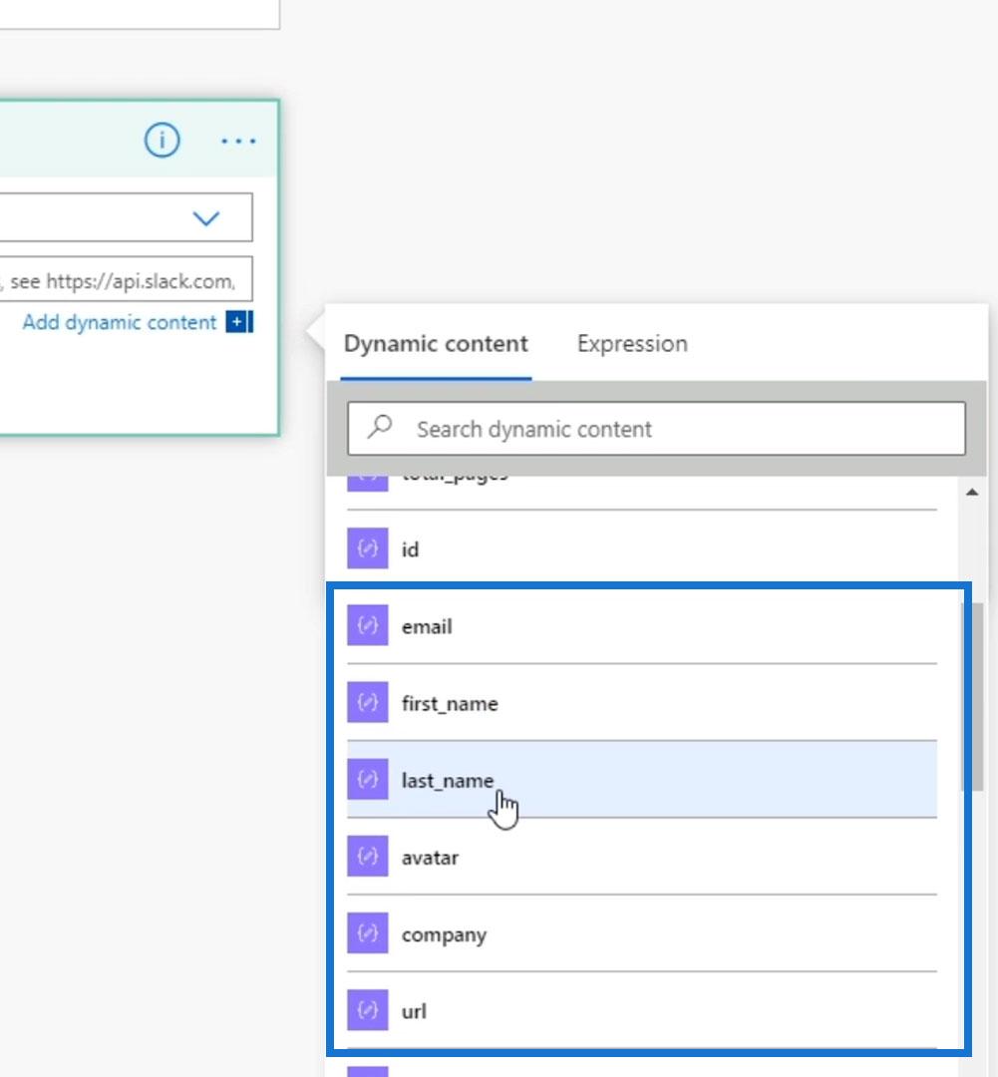Click the scrollbar thumb of the content list
This screenshot has height=1077, width=998.
coord(973,697)
